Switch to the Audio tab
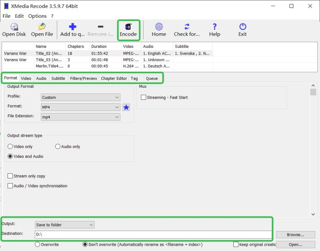The height and width of the screenshot is (251, 320). [41, 78]
